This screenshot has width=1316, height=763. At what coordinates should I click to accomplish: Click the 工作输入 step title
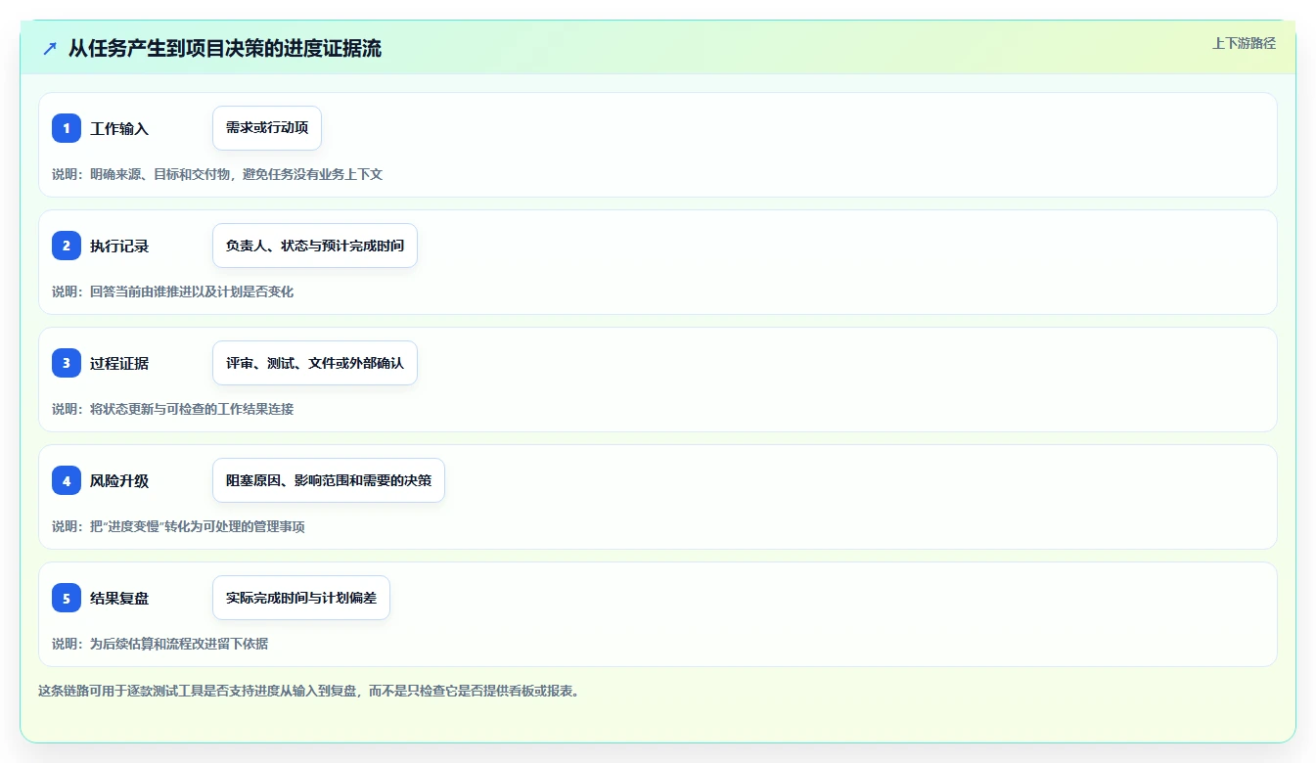coord(119,128)
